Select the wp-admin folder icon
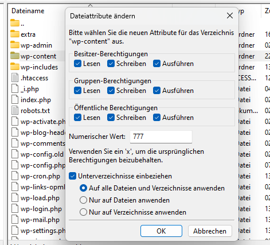This screenshot has height=245, width=270. tap(15, 45)
